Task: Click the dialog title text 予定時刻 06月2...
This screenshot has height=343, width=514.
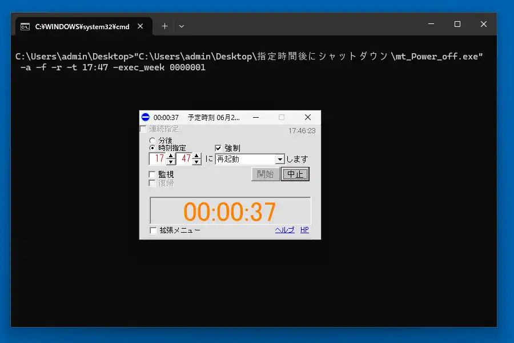Action: 214,118
